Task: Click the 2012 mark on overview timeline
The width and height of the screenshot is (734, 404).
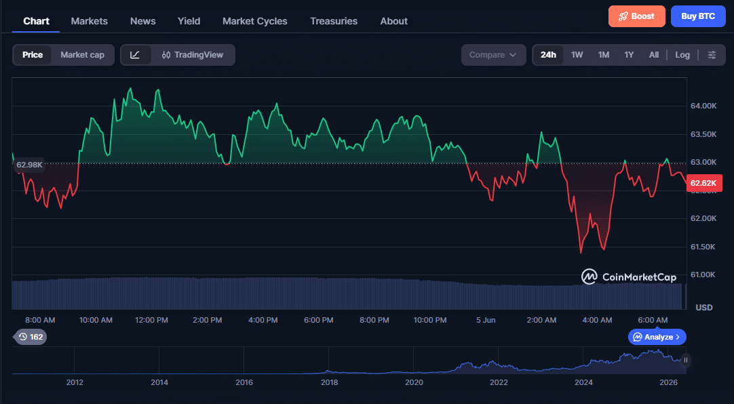Action: [75, 382]
